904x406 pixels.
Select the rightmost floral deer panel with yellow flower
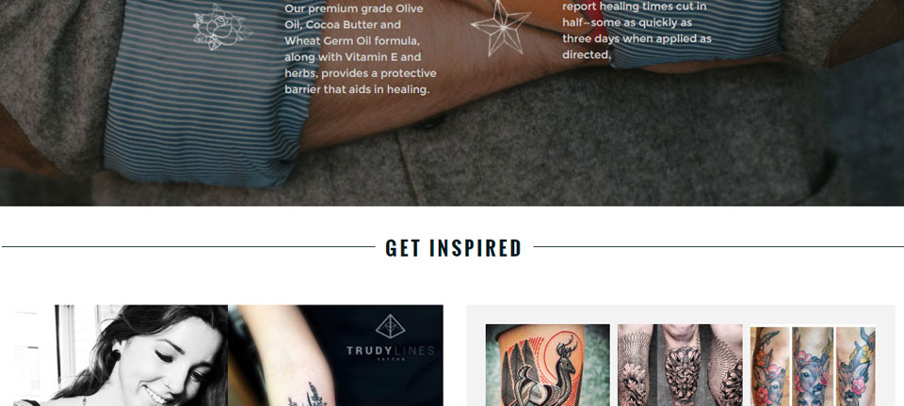pyautogui.click(x=856, y=367)
